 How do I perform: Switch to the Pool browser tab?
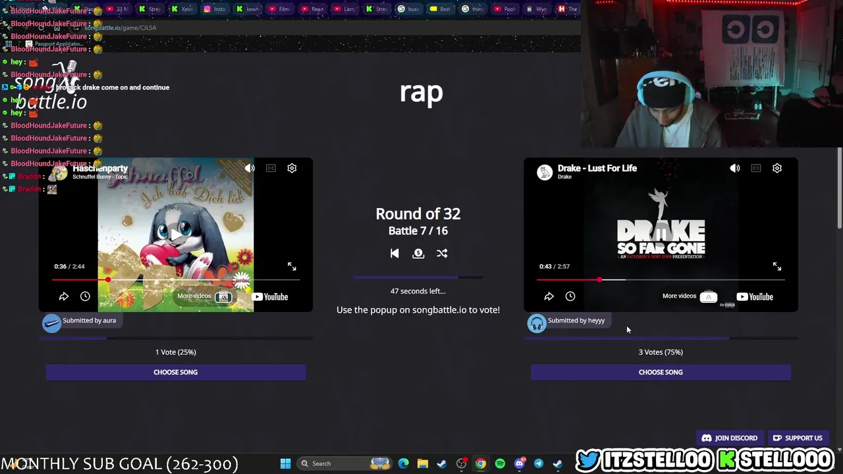(x=505, y=9)
